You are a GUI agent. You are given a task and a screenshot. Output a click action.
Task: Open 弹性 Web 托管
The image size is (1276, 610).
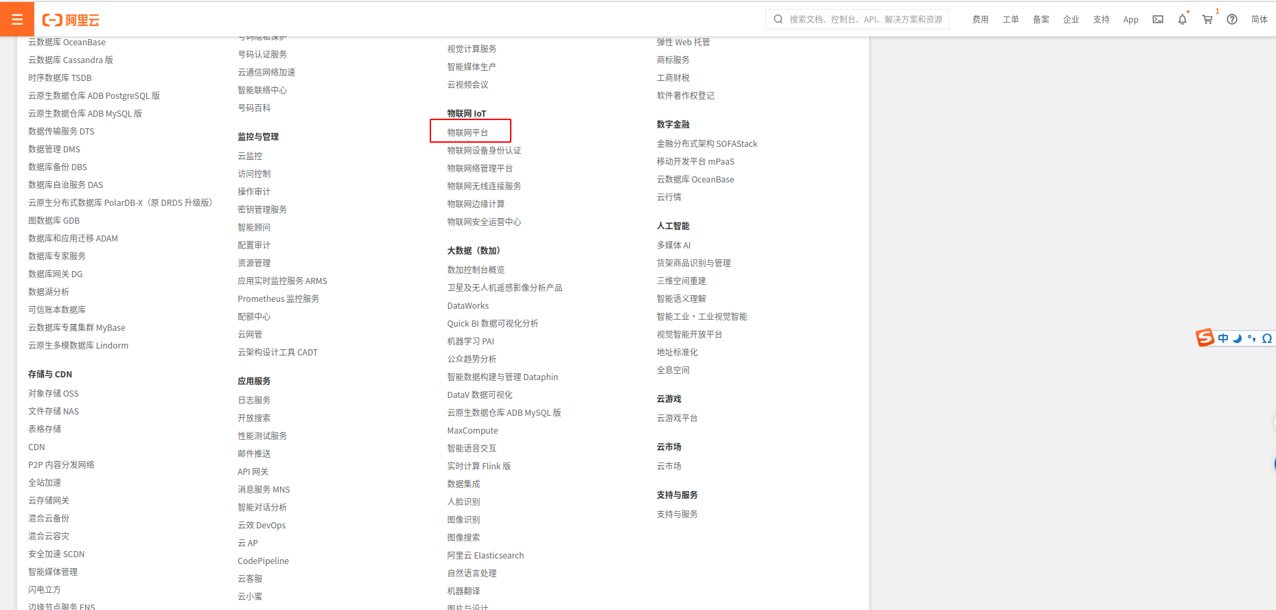pyautogui.click(x=683, y=42)
